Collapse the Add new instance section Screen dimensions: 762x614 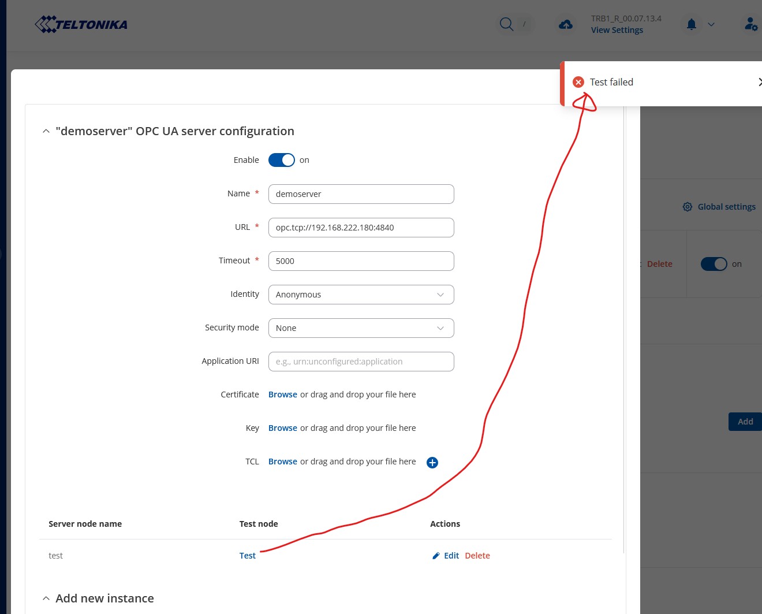[x=46, y=598]
